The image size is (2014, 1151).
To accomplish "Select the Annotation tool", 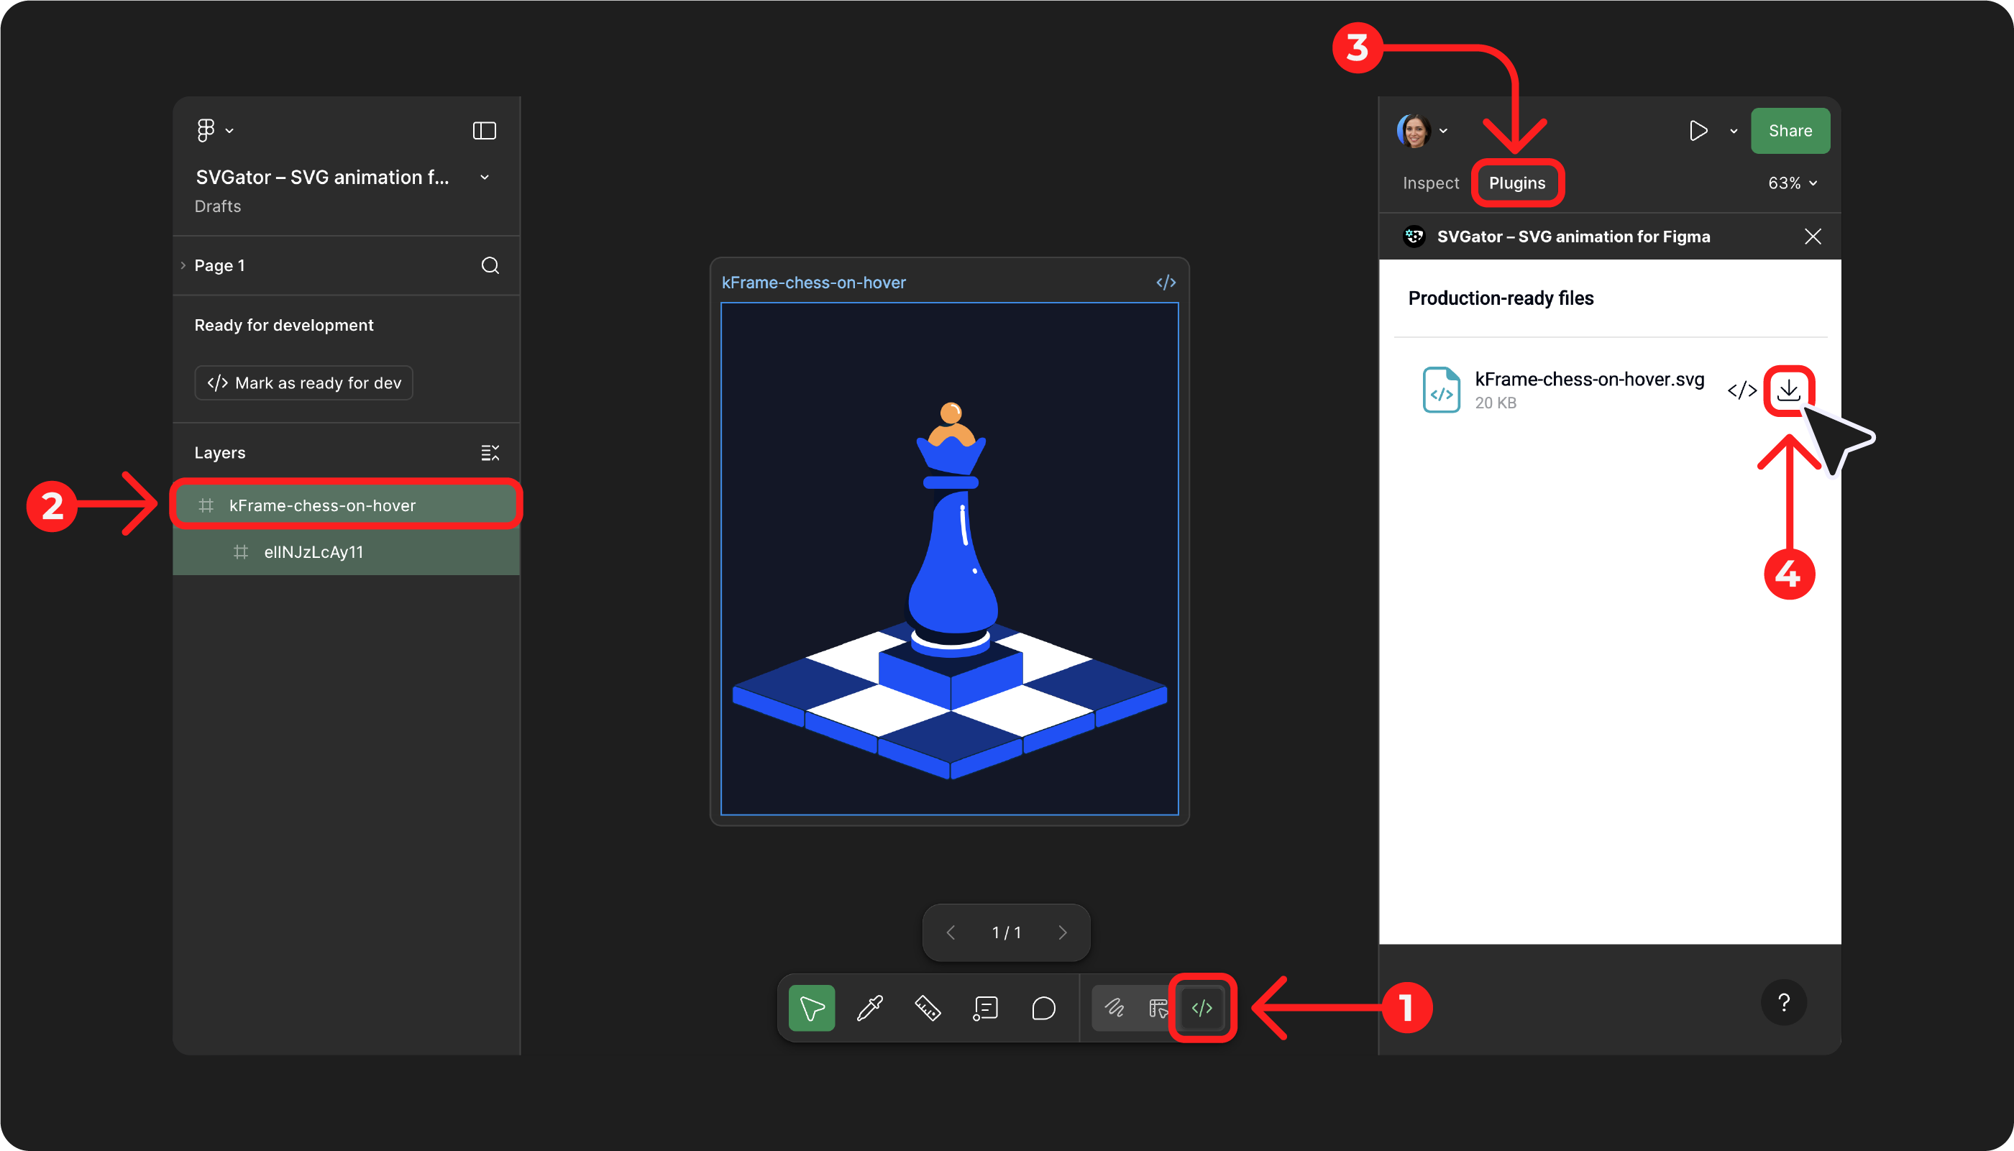I will point(986,1008).
